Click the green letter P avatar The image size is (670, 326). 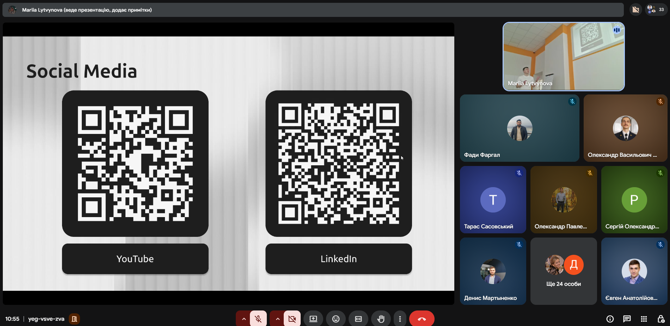[634, 200]
